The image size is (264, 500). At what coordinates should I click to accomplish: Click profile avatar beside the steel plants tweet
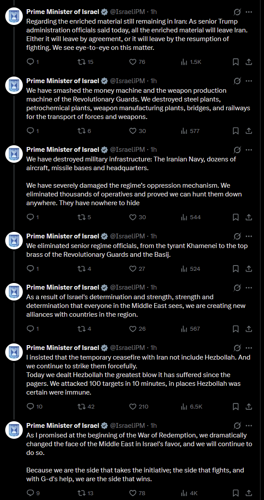(x=14, y=85)
